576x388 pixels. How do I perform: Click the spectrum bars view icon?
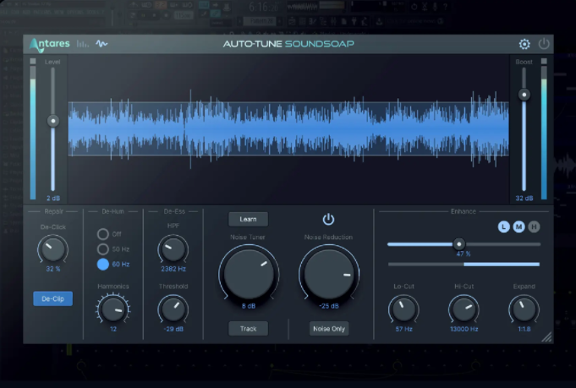click(x=83, y=44)
